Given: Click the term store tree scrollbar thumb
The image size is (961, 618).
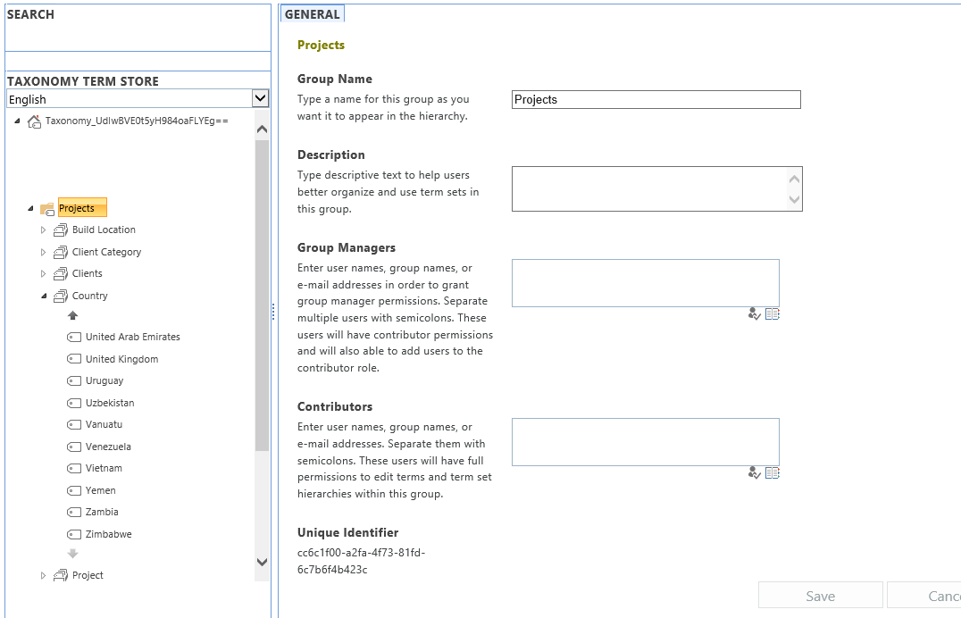Looking at the screenshot, I should tap(262, 296).
